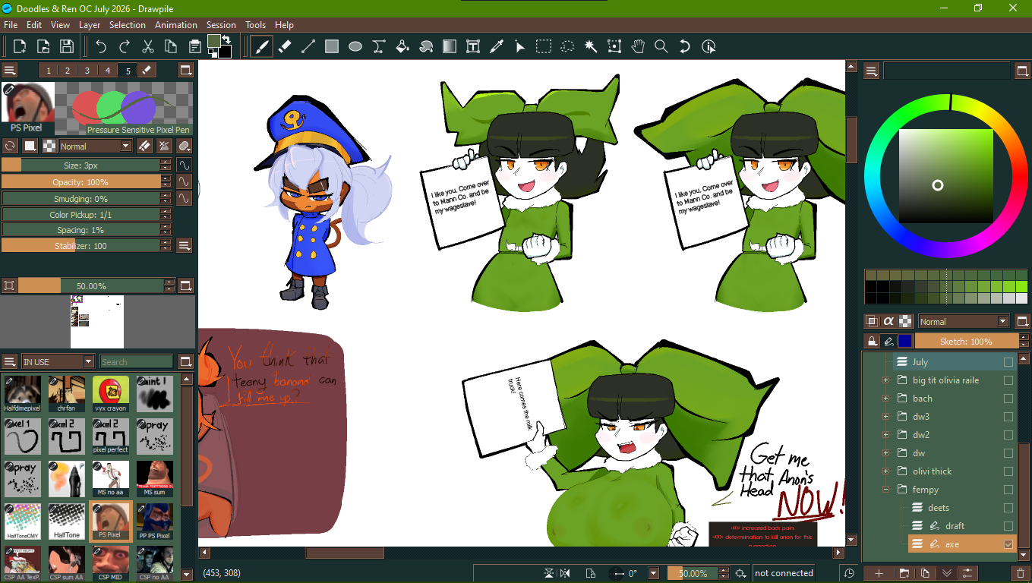The height and width of the screenshot is (583, 1032).
Task: Click the Cut scissors icon
Action: (148, 46)
